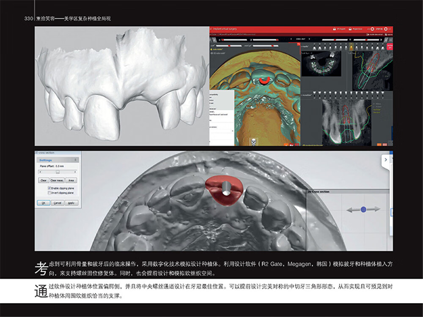Expand the side panel with right chevron
Screen dimensions: 423x317
[386, 159]
